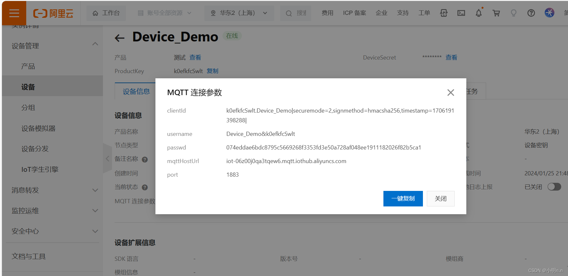Open the 费用 billing menu

[327, 13]
